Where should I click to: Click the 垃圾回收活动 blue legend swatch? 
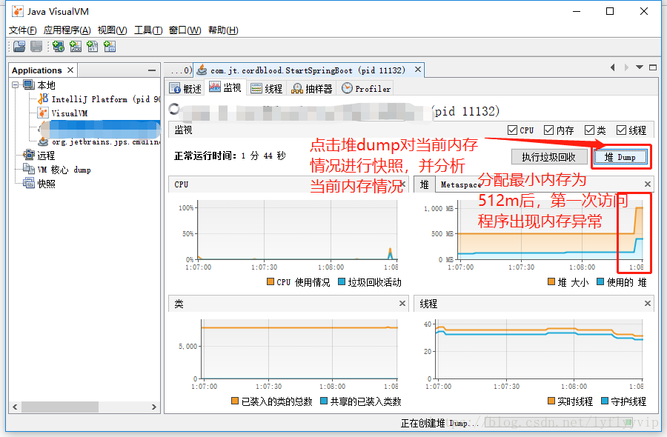341,281
